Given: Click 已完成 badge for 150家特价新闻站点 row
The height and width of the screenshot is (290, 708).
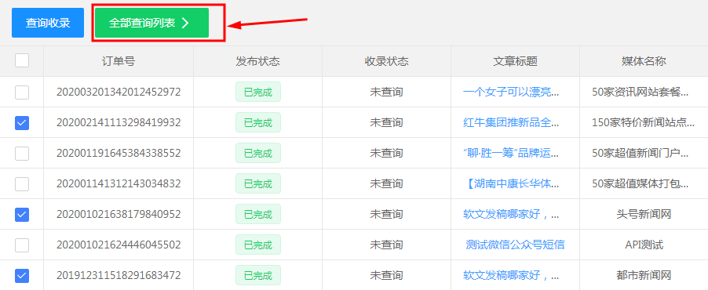Looking at the screenshot, I should click(x=257, y=123).
